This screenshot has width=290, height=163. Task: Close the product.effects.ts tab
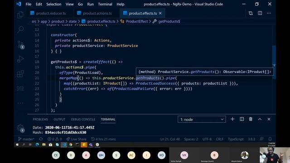(160, 13)
